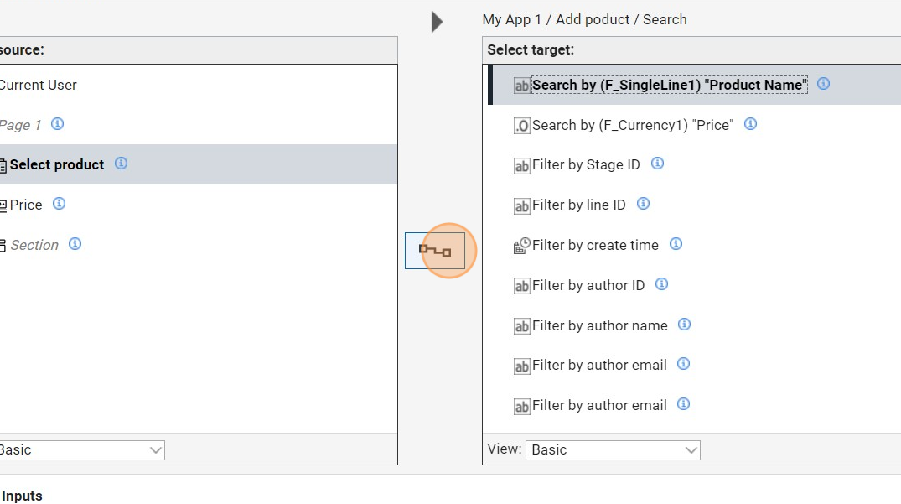The height and width of the screenshot is (504, 901).
Task: Pick Filter by create time target
Action: [x=595, y=245]
